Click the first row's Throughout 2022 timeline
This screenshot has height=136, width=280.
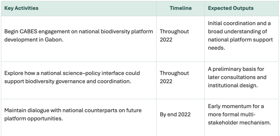(174, 35)
